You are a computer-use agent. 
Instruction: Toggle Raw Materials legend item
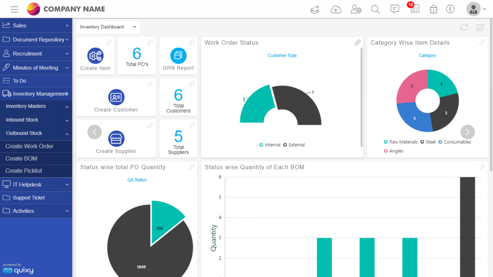(401, 142)
